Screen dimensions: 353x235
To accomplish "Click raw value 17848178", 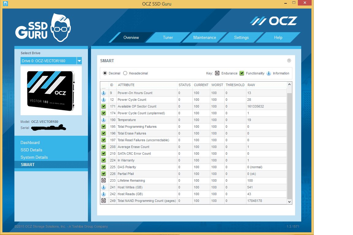I will pyautogui.click(x=255, y=201).
